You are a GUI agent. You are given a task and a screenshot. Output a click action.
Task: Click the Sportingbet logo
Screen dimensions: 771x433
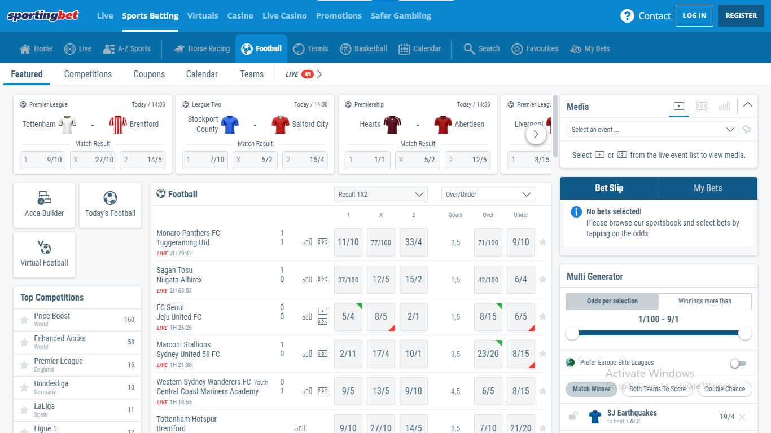[43, 15]
